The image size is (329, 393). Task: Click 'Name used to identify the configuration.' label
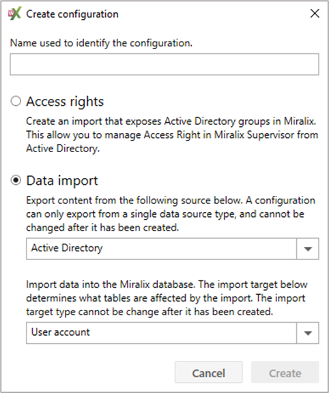click(101, 43)
